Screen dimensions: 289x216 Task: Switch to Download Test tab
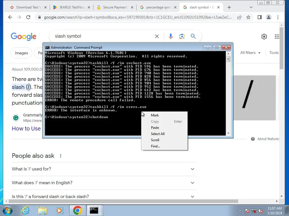coord(28,7)
